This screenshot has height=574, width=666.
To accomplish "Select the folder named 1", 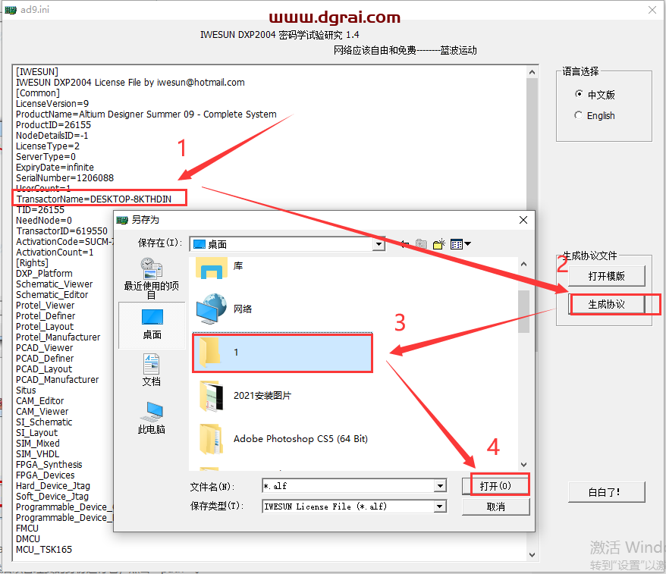I will click(x=282, y=353).
